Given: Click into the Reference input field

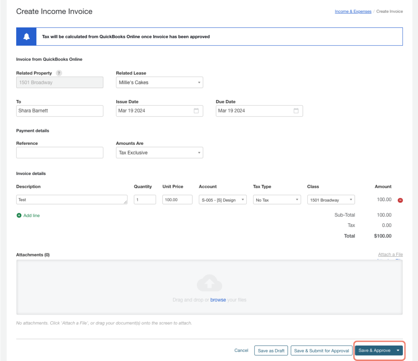Looking at the screenshot, I should pos(60,152).
